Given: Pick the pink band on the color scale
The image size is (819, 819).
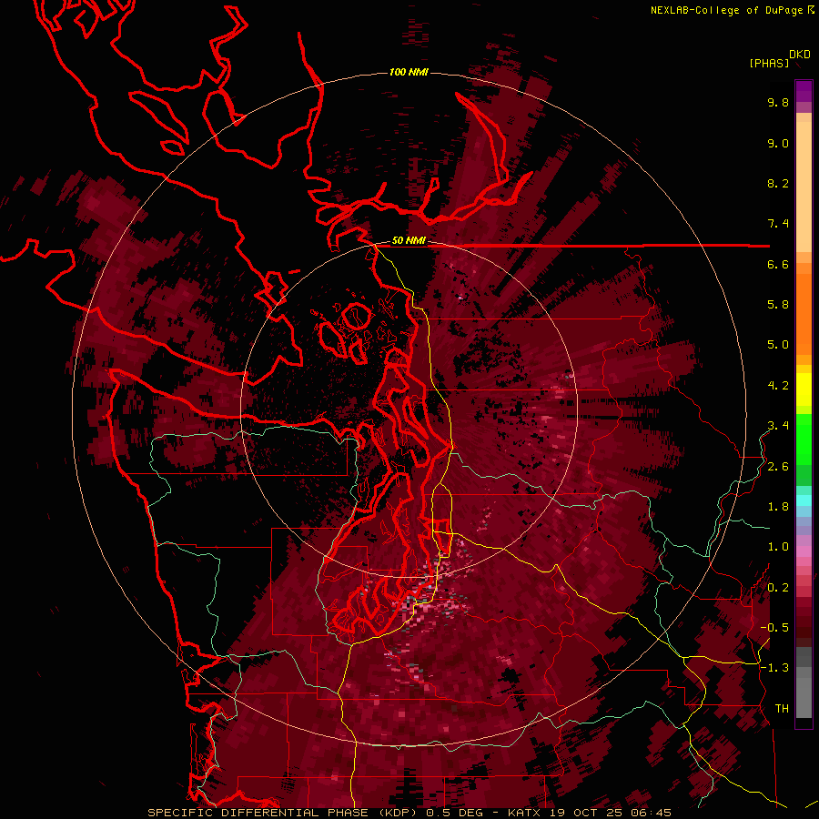Looking at the screenshot, I should [804, 551].
